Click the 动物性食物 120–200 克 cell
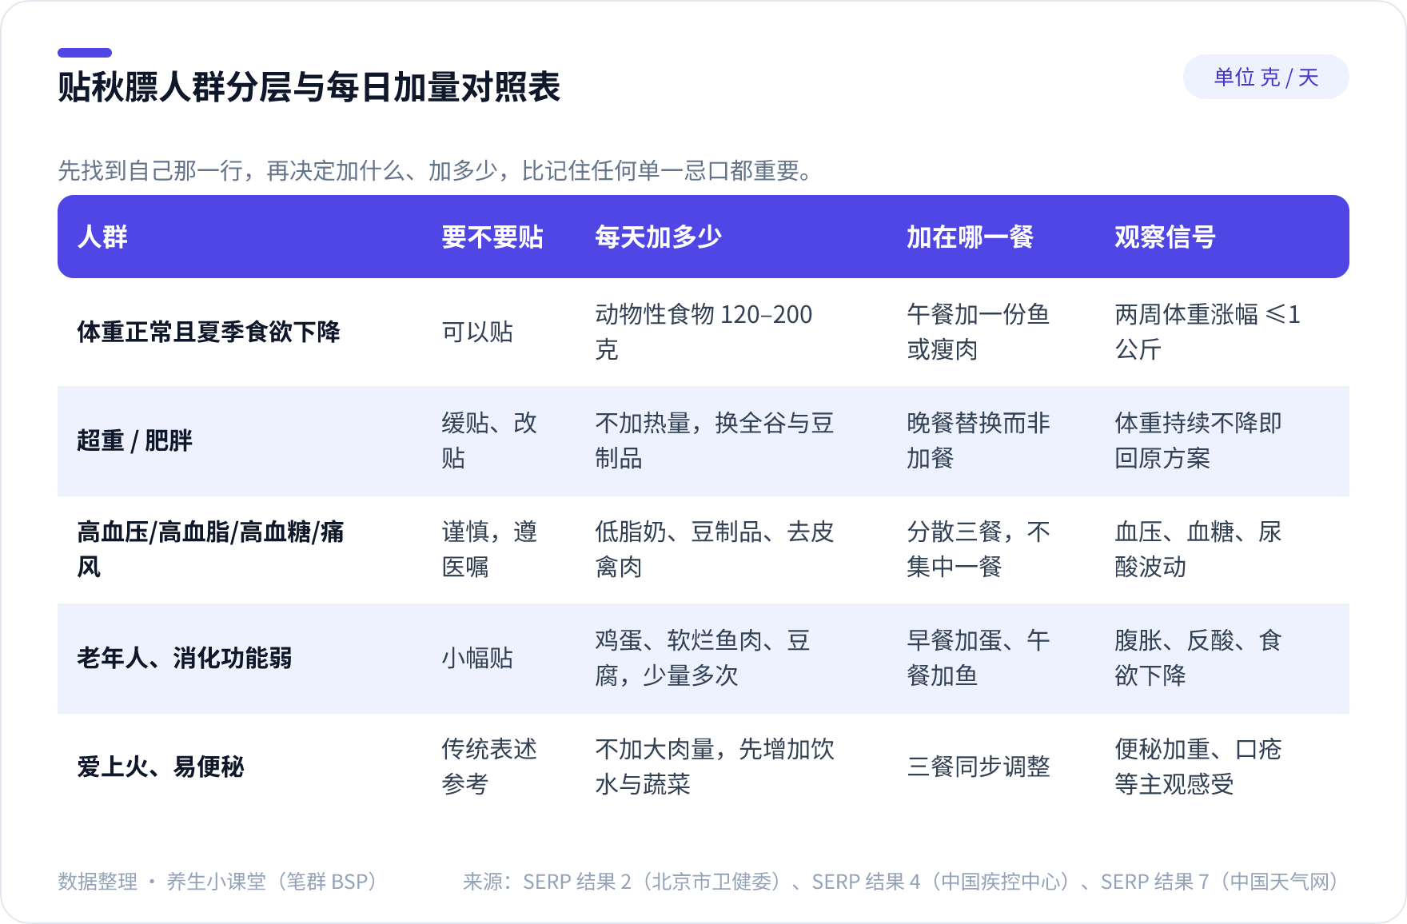 [x=704, y=332]
